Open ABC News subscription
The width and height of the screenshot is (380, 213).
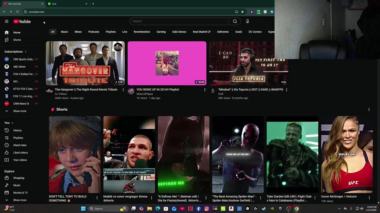tap(21, 67)
